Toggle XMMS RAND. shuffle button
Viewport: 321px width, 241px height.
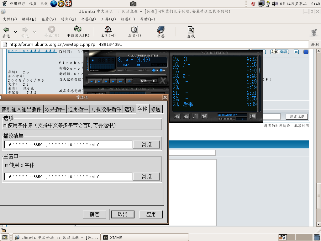pyautogui.click(x=144, y=81)
